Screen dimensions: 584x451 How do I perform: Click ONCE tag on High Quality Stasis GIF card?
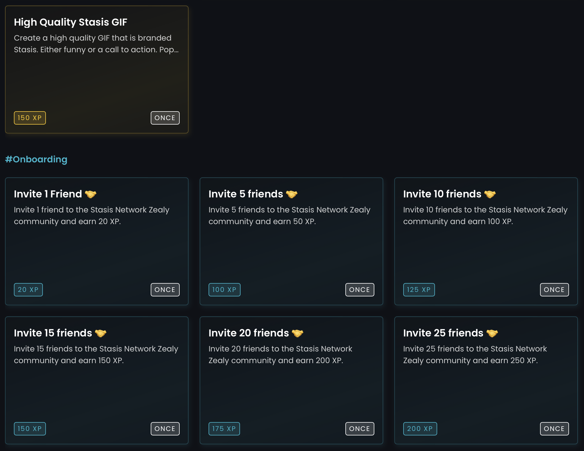pyautogui.click(x=165, y=118)
